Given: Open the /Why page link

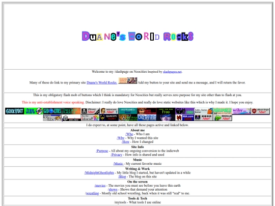Looking at the screenshot, I should tap(121, 138).
